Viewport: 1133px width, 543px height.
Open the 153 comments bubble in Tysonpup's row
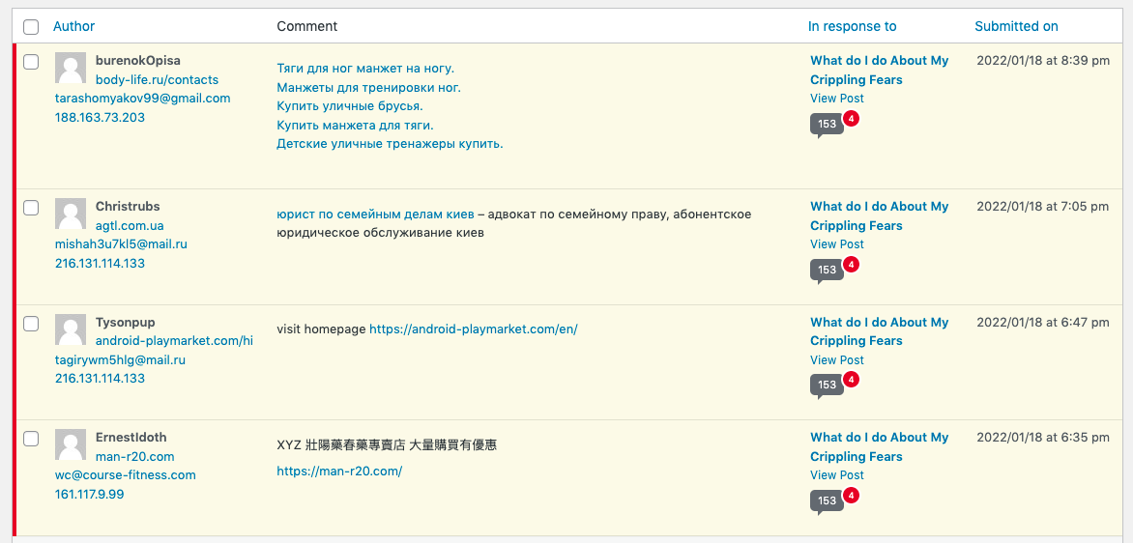click(827, 385)
